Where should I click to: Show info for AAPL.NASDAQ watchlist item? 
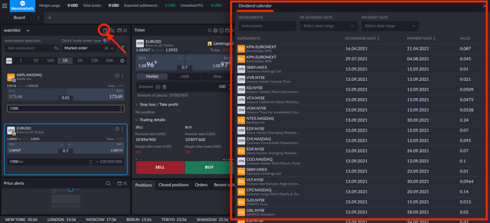(117, 76)
